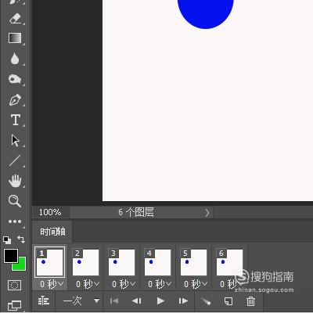Select the Hand tool
Viewport: 313px width, 313px height.
click(x=15, y=181)
